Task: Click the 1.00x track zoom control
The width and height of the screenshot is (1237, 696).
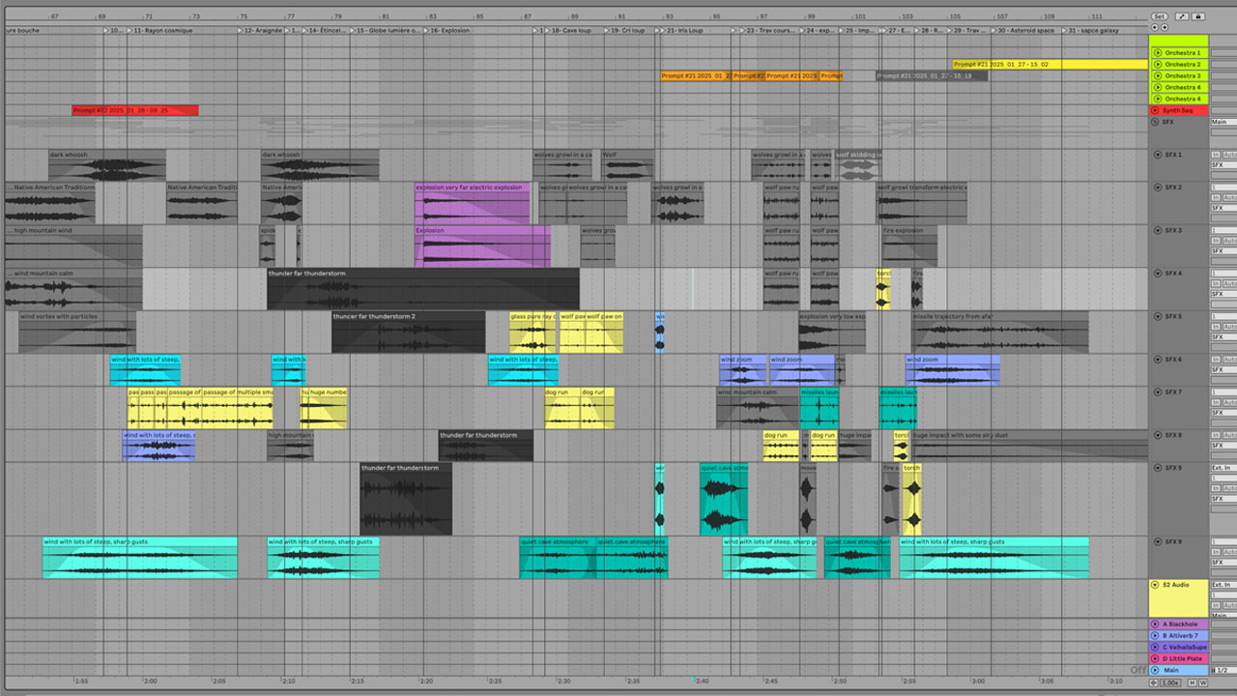Action: 1169,682
